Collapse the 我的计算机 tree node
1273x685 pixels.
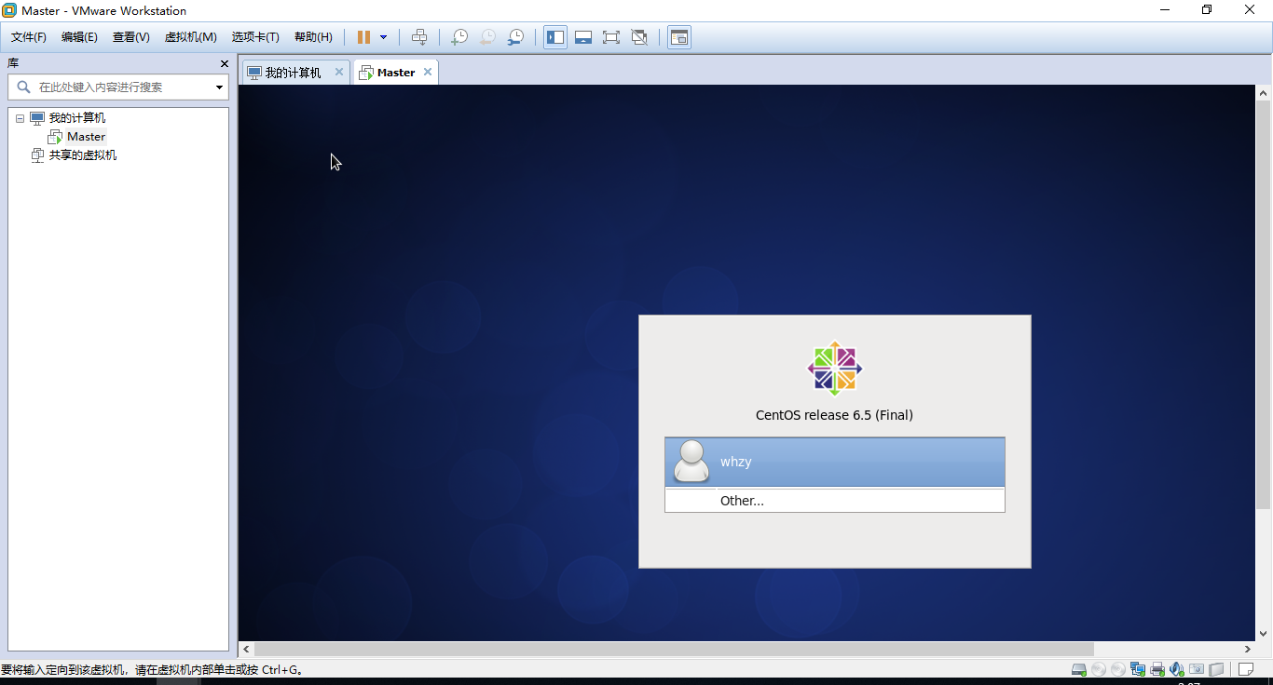click(x=20, y=118)
